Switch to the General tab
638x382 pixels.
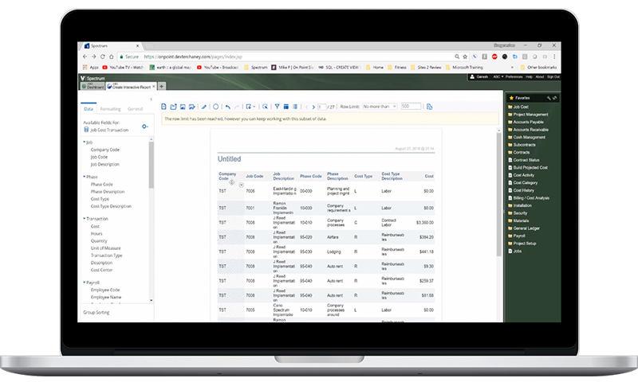(x=135, y=109)
